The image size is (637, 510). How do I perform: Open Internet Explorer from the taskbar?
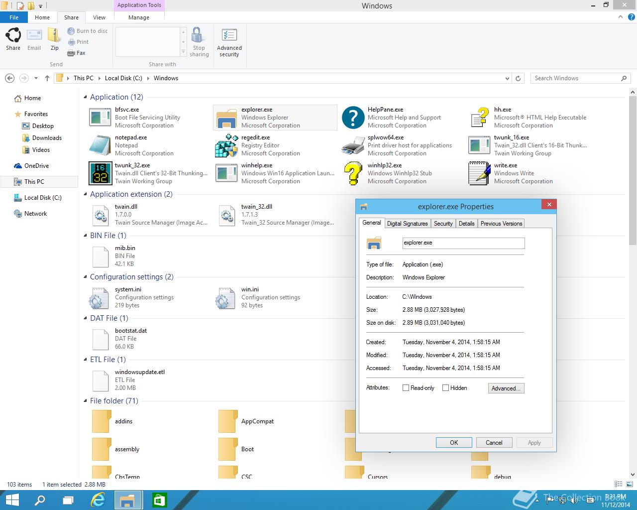(99, 500)
